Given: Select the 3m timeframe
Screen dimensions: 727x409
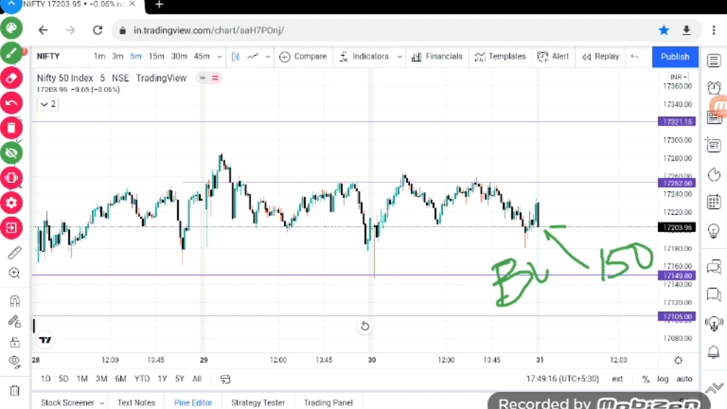Looking at the screenshot, I should (x=118, y=56).
